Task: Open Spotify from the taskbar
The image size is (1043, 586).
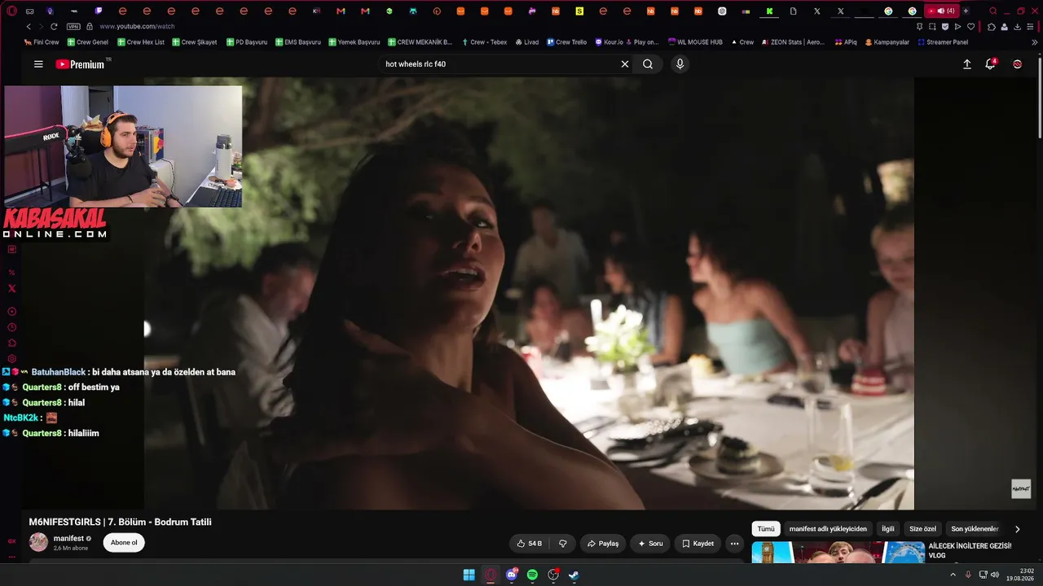Action: [532, 575]
